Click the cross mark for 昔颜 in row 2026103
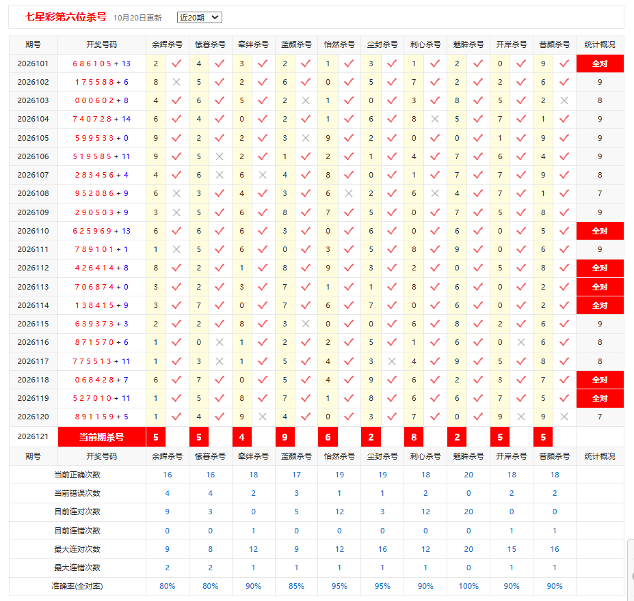The image size is (634, 601). 564,100
